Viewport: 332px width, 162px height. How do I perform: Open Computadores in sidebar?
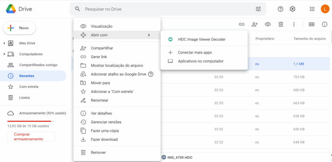point(31,54)
